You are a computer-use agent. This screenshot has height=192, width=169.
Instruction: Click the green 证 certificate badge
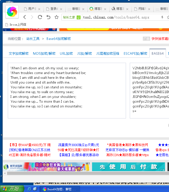pos(78,17)
